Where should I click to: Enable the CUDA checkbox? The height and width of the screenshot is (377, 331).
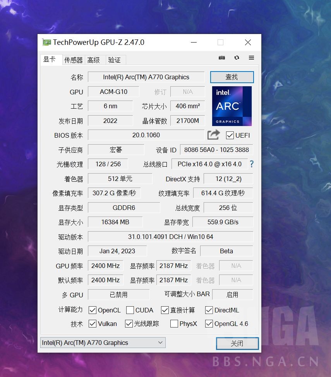129,310
